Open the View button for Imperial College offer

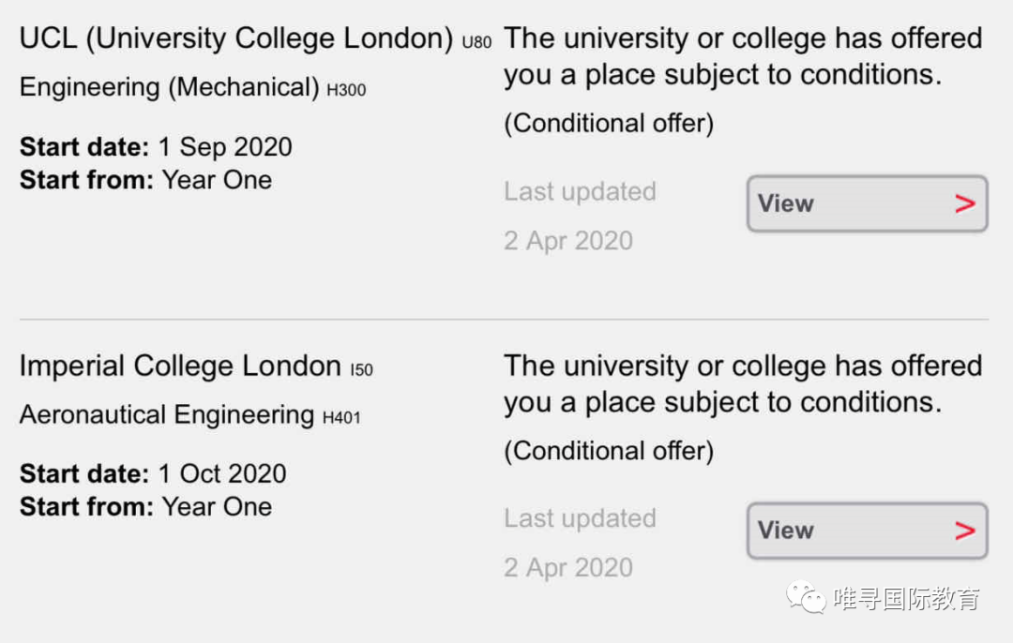[867, 531]
